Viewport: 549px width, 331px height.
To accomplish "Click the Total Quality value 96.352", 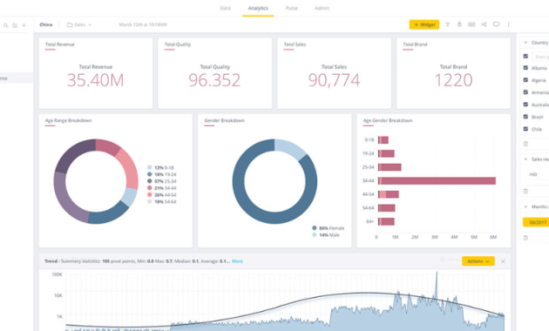I will (x=214, y=80).
